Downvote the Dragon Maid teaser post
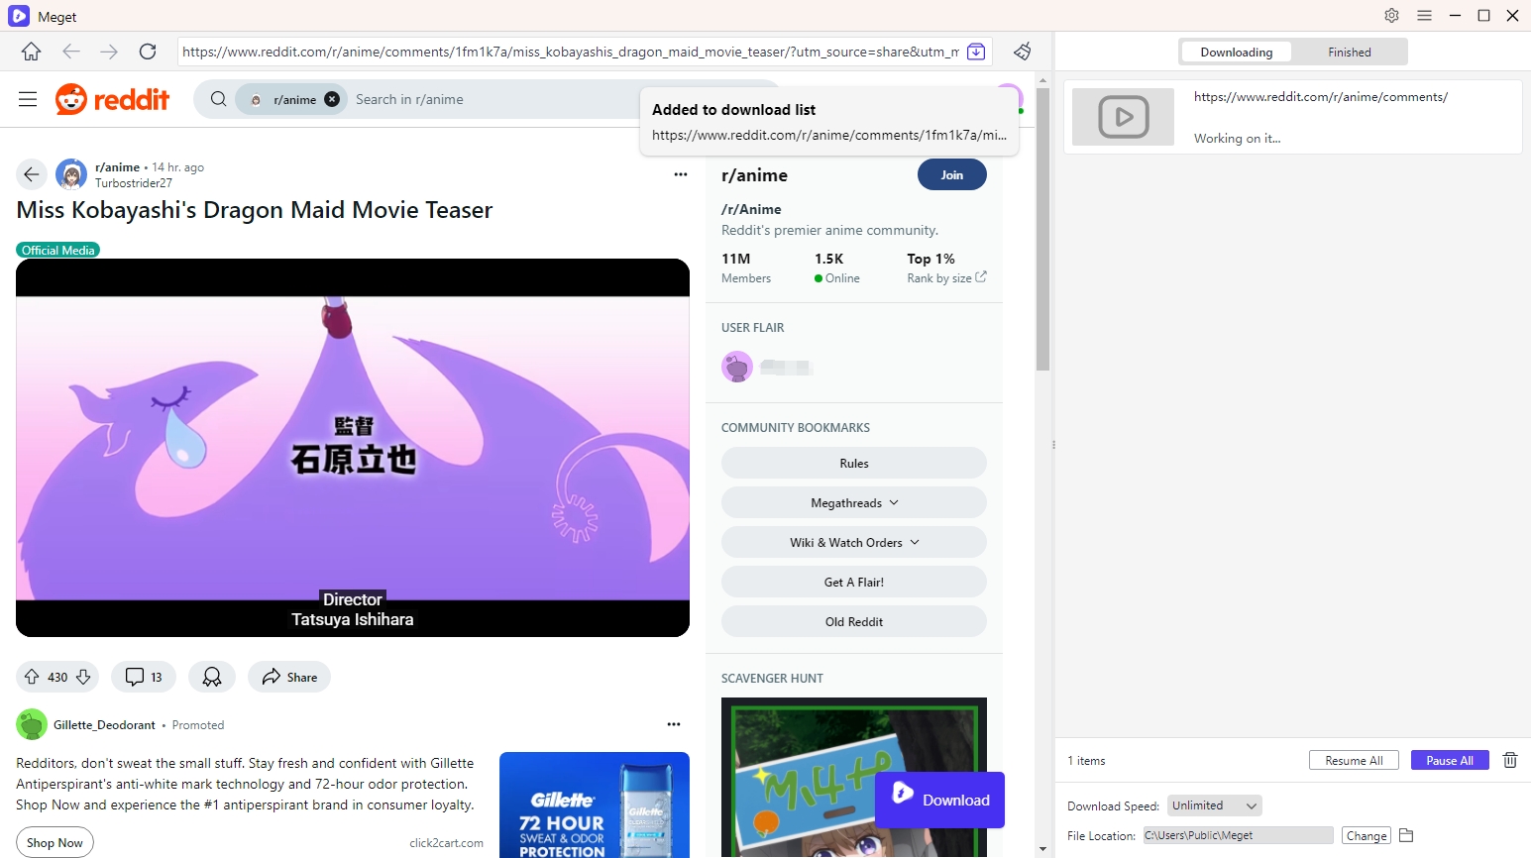This screenshot has height=858, width=1531. click(83, 677)
